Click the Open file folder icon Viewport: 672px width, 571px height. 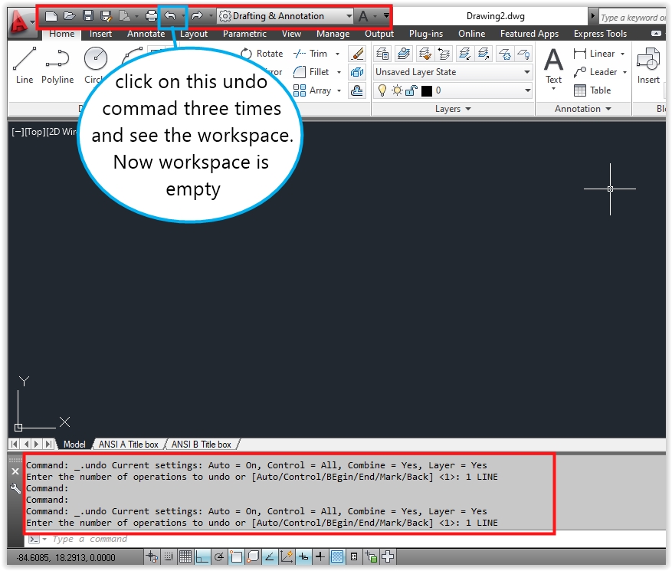[x=70, y=16]
